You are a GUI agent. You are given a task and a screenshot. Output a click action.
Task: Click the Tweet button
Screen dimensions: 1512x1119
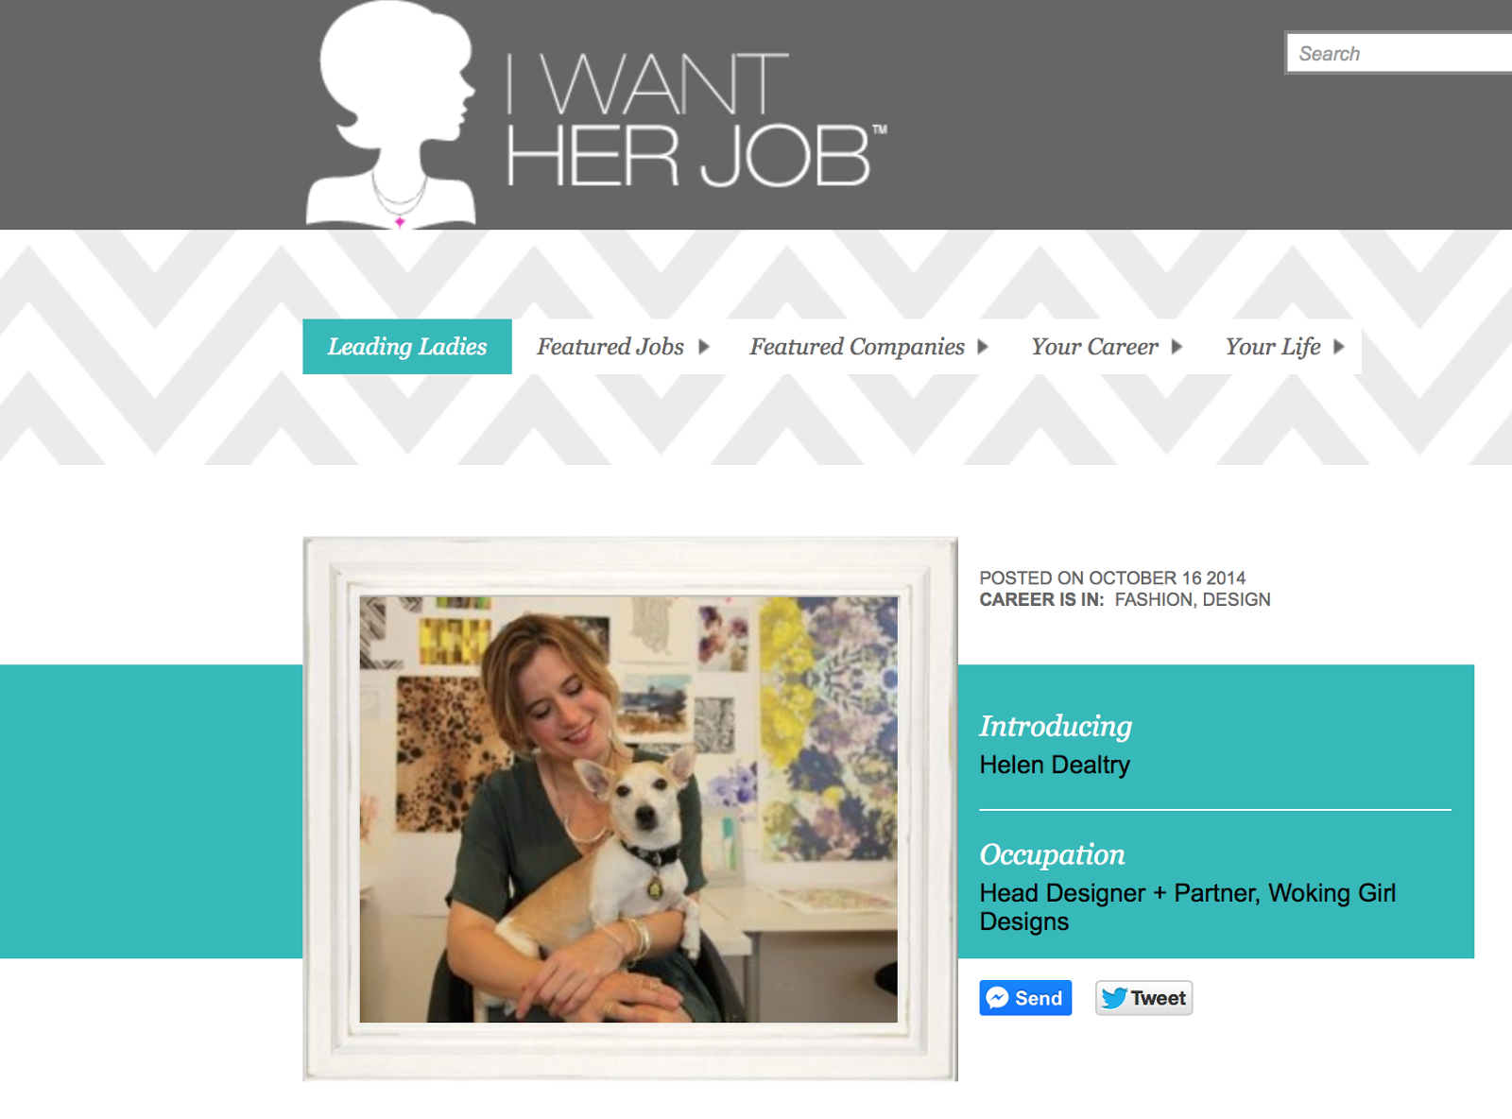1144,998
